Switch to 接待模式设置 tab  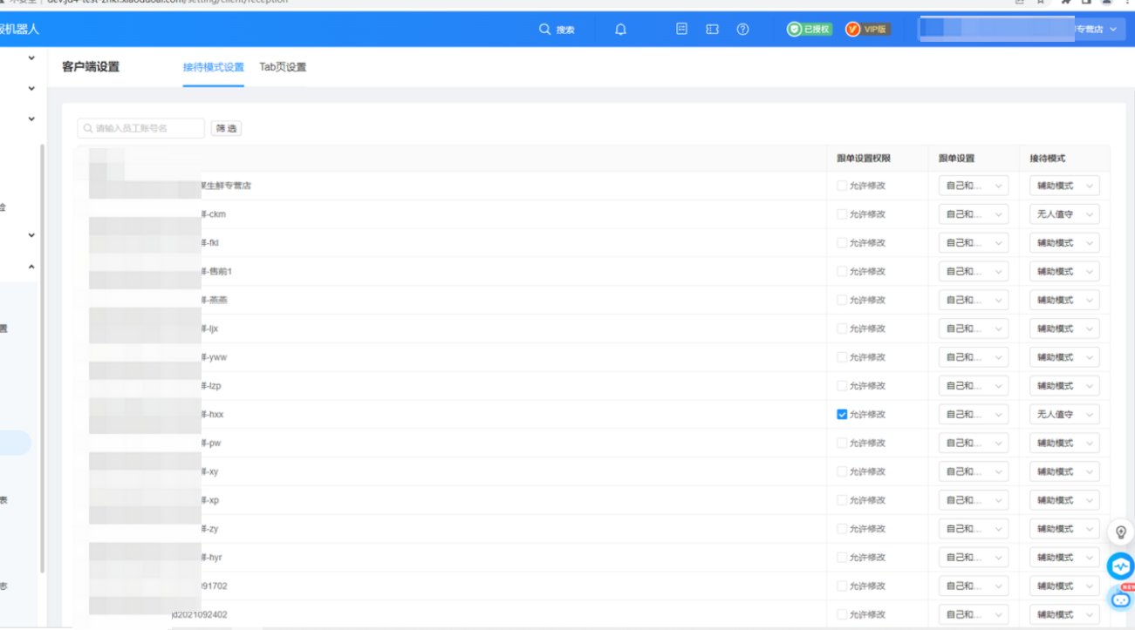pos(214,67)
